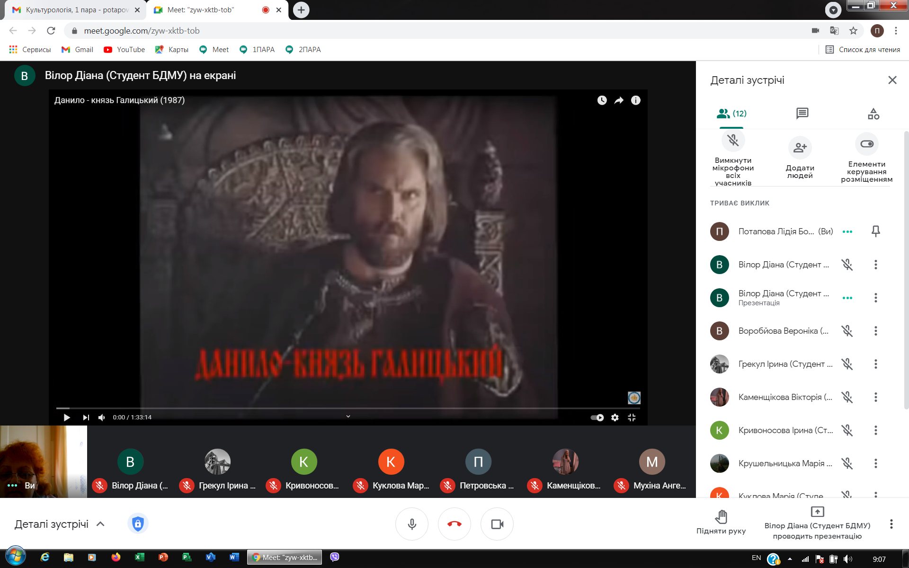Open Список для чтения reading list
This screenshot has height=568, width=909.
(863, 50)
